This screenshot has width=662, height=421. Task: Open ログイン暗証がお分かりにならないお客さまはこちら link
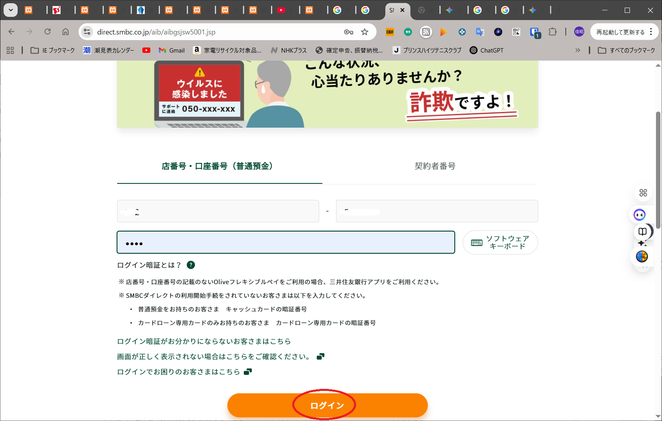click(x=204, y=341)
